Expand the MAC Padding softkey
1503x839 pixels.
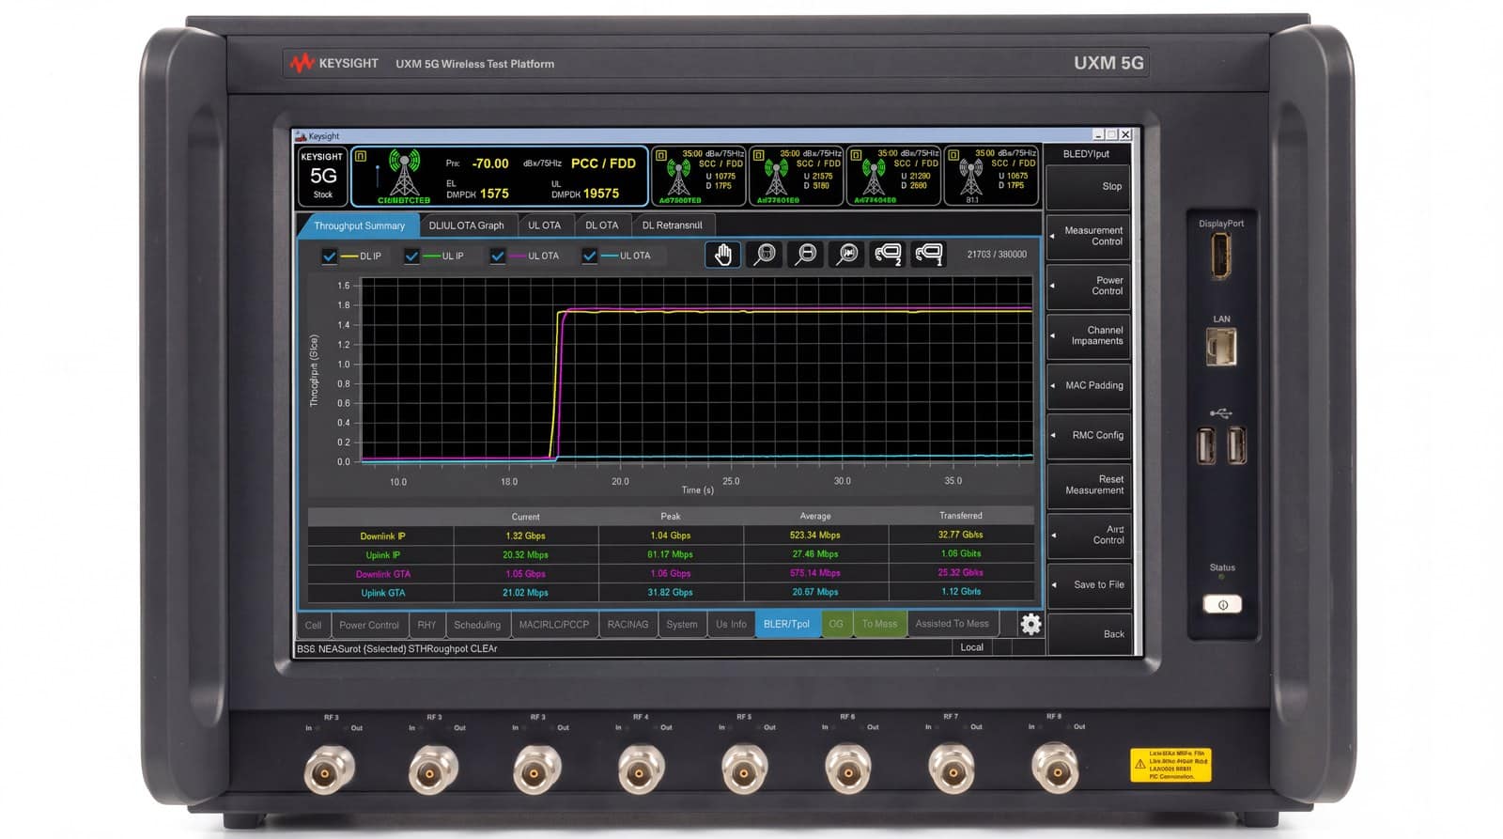1088,385
